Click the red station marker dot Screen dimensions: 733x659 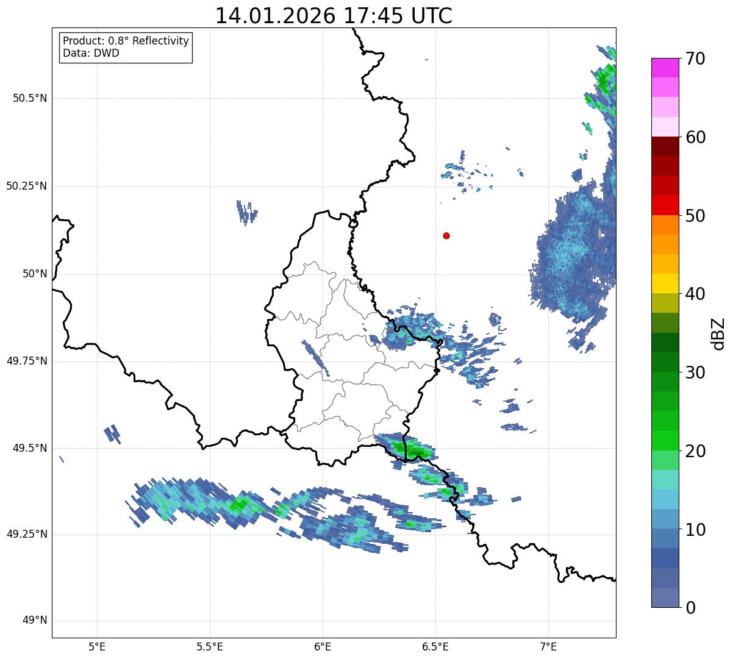(x=446, y=235)
